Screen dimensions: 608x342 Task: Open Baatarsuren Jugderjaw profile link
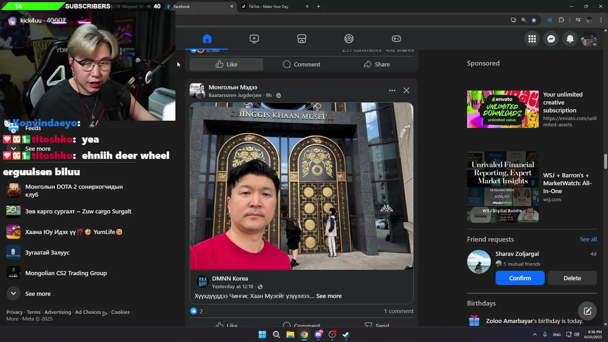coord(235,95)
